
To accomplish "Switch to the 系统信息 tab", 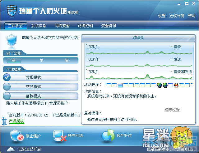I will (x=39, y=26).
